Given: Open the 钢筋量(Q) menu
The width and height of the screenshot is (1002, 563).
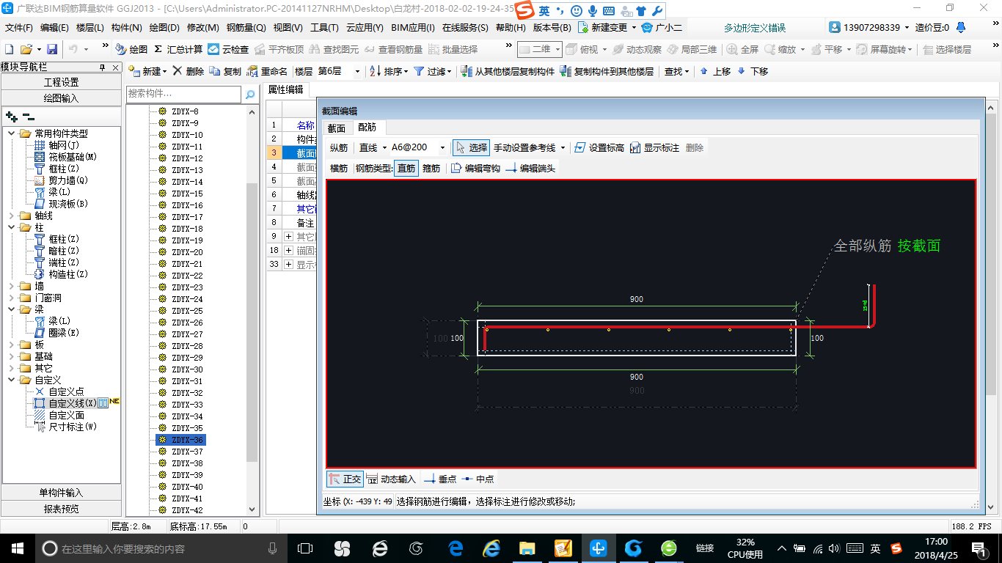Looking at the screenshot, I should point(246,27).
